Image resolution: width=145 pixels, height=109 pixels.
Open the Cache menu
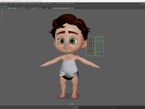pyautogui.click(x=63, y=3)
